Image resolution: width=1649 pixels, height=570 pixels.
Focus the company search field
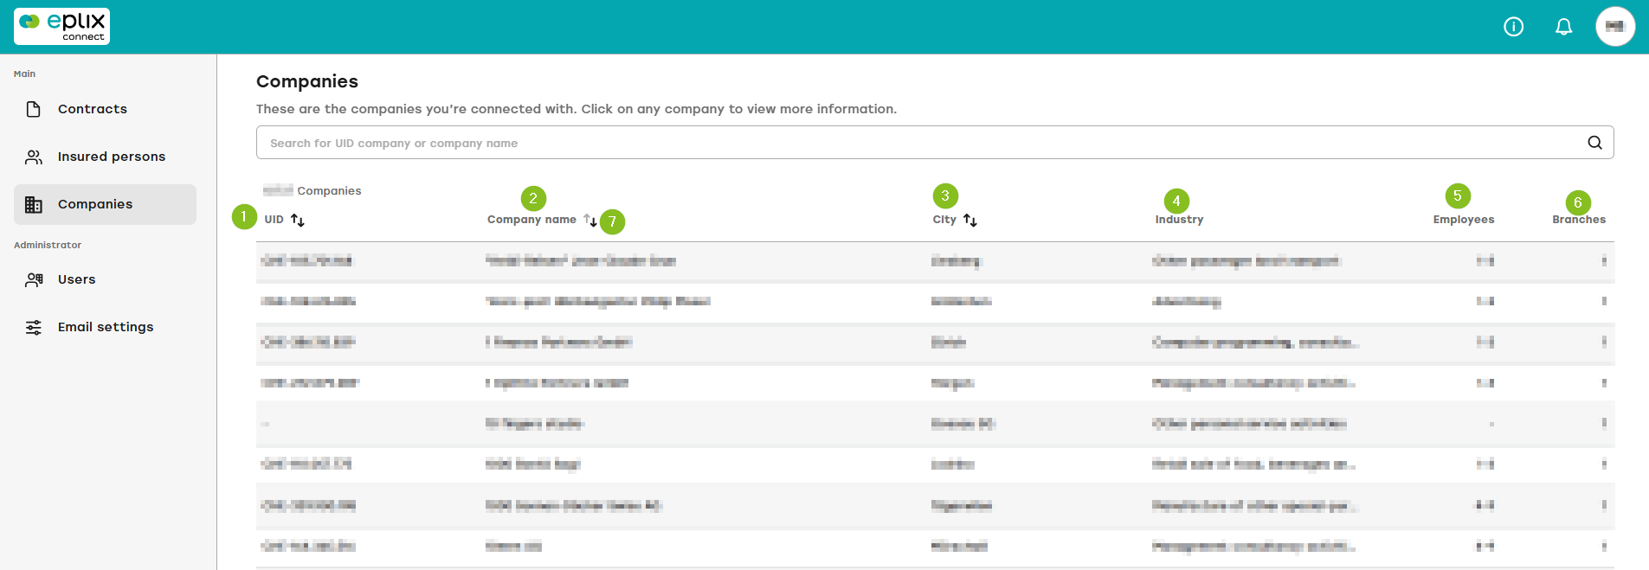click(x=935, y=143)
